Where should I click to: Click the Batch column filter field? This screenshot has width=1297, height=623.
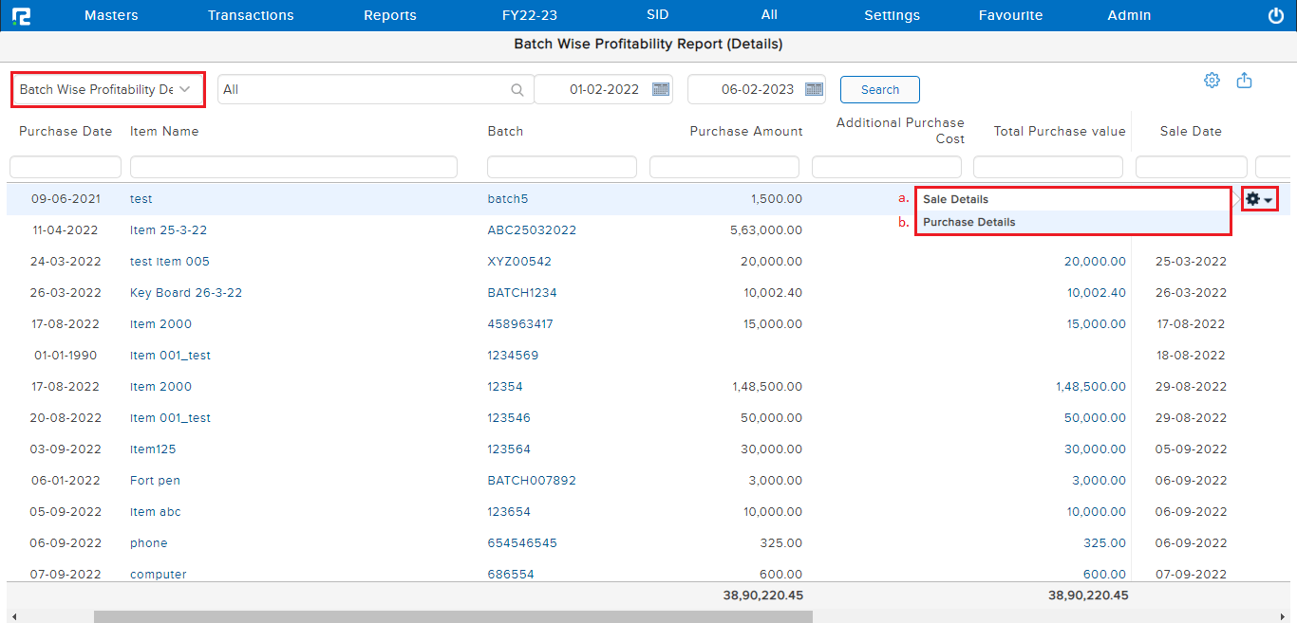pyautogui.click(x=561, y=167)
